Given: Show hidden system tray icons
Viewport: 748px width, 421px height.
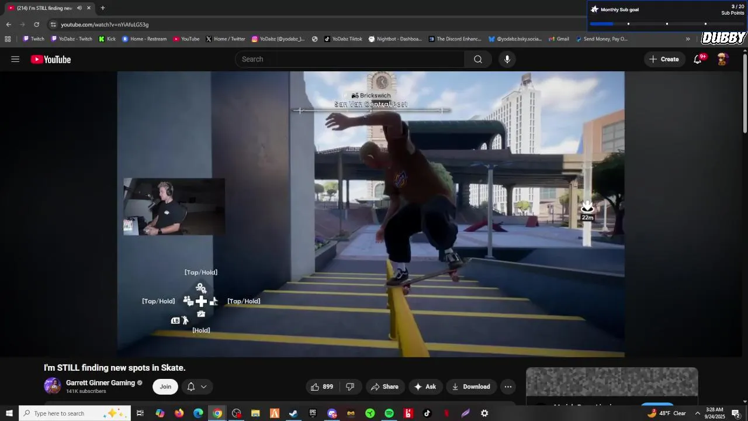Looking at the screenshot, I should point(697,413).
